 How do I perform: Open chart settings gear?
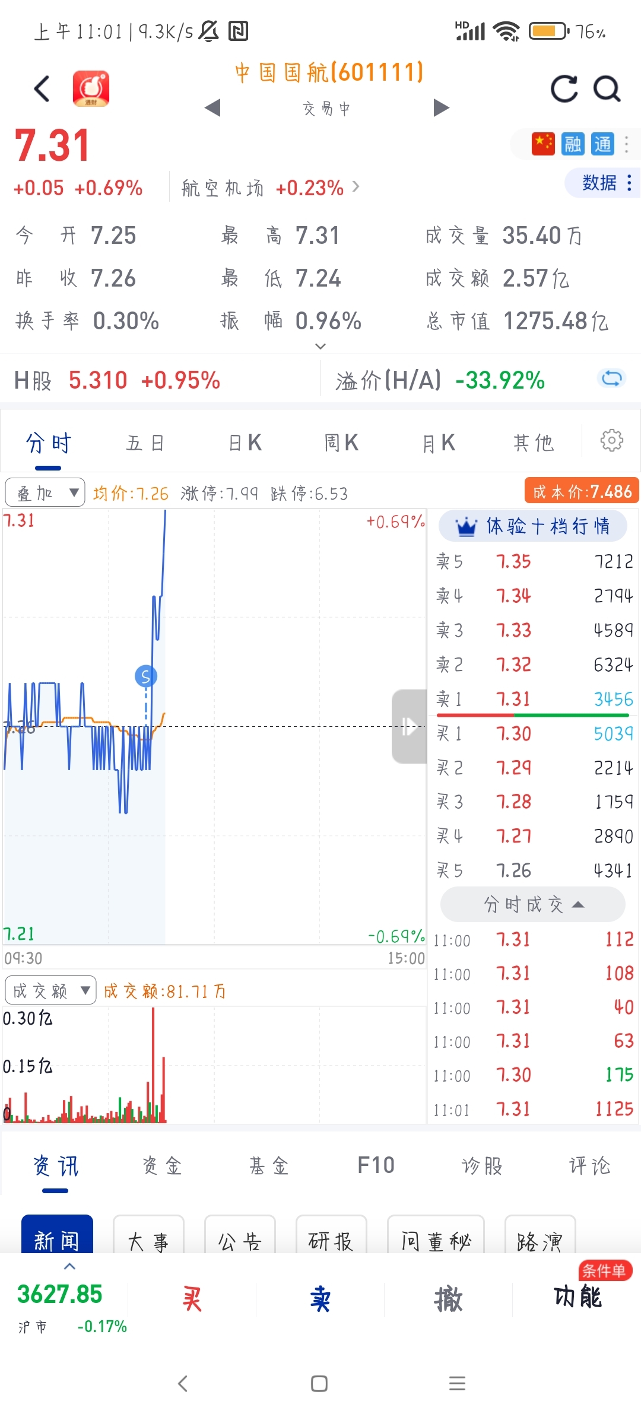tap(612, 441)
